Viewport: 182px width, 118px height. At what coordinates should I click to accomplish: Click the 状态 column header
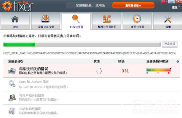[x=97, y=61]
